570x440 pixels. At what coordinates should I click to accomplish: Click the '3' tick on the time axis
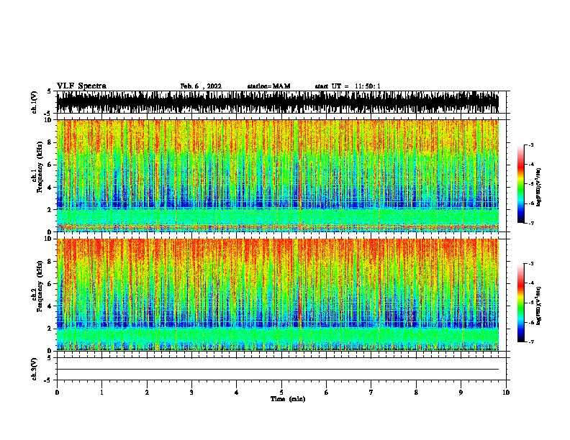[x=191, y=393]
